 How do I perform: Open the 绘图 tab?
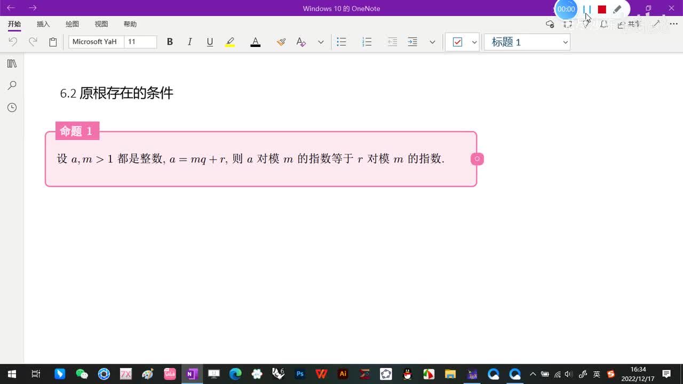[72, 24]
